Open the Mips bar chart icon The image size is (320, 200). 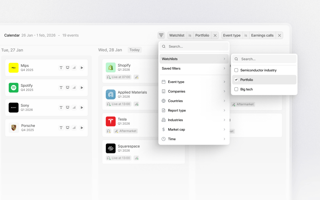click(x=74, y=67)
